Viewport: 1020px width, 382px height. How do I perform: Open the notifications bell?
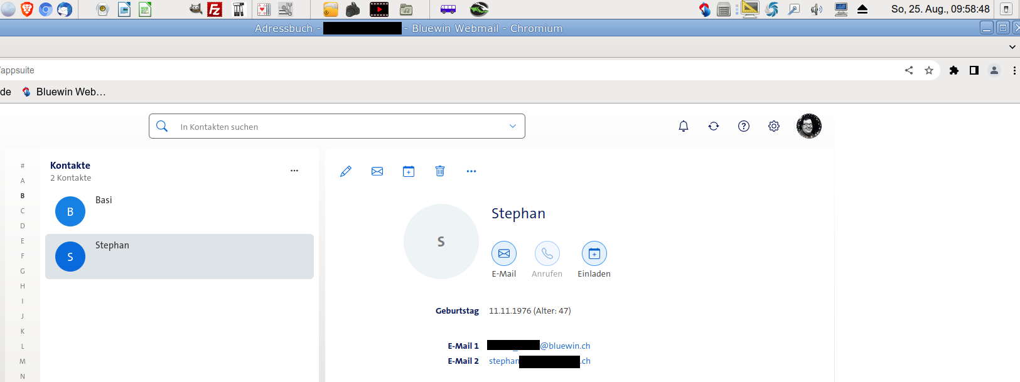point(684,126)
